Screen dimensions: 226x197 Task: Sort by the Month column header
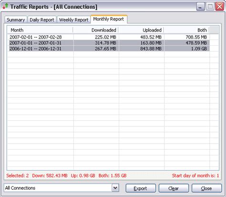[40, 30]
